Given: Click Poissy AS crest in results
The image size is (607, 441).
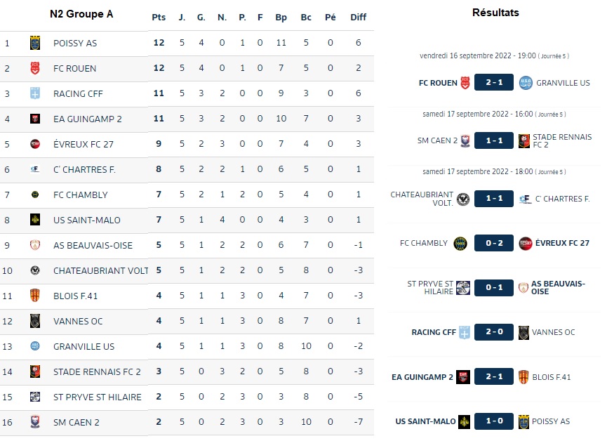Looking at the screenshot, I should tap(523, 421).
